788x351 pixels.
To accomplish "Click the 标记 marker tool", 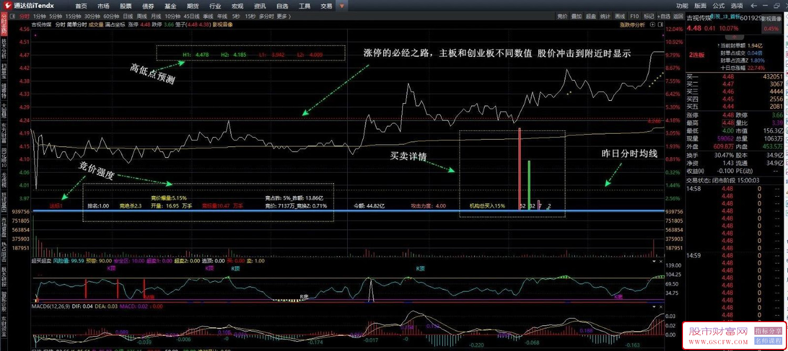I will (649, 16).
